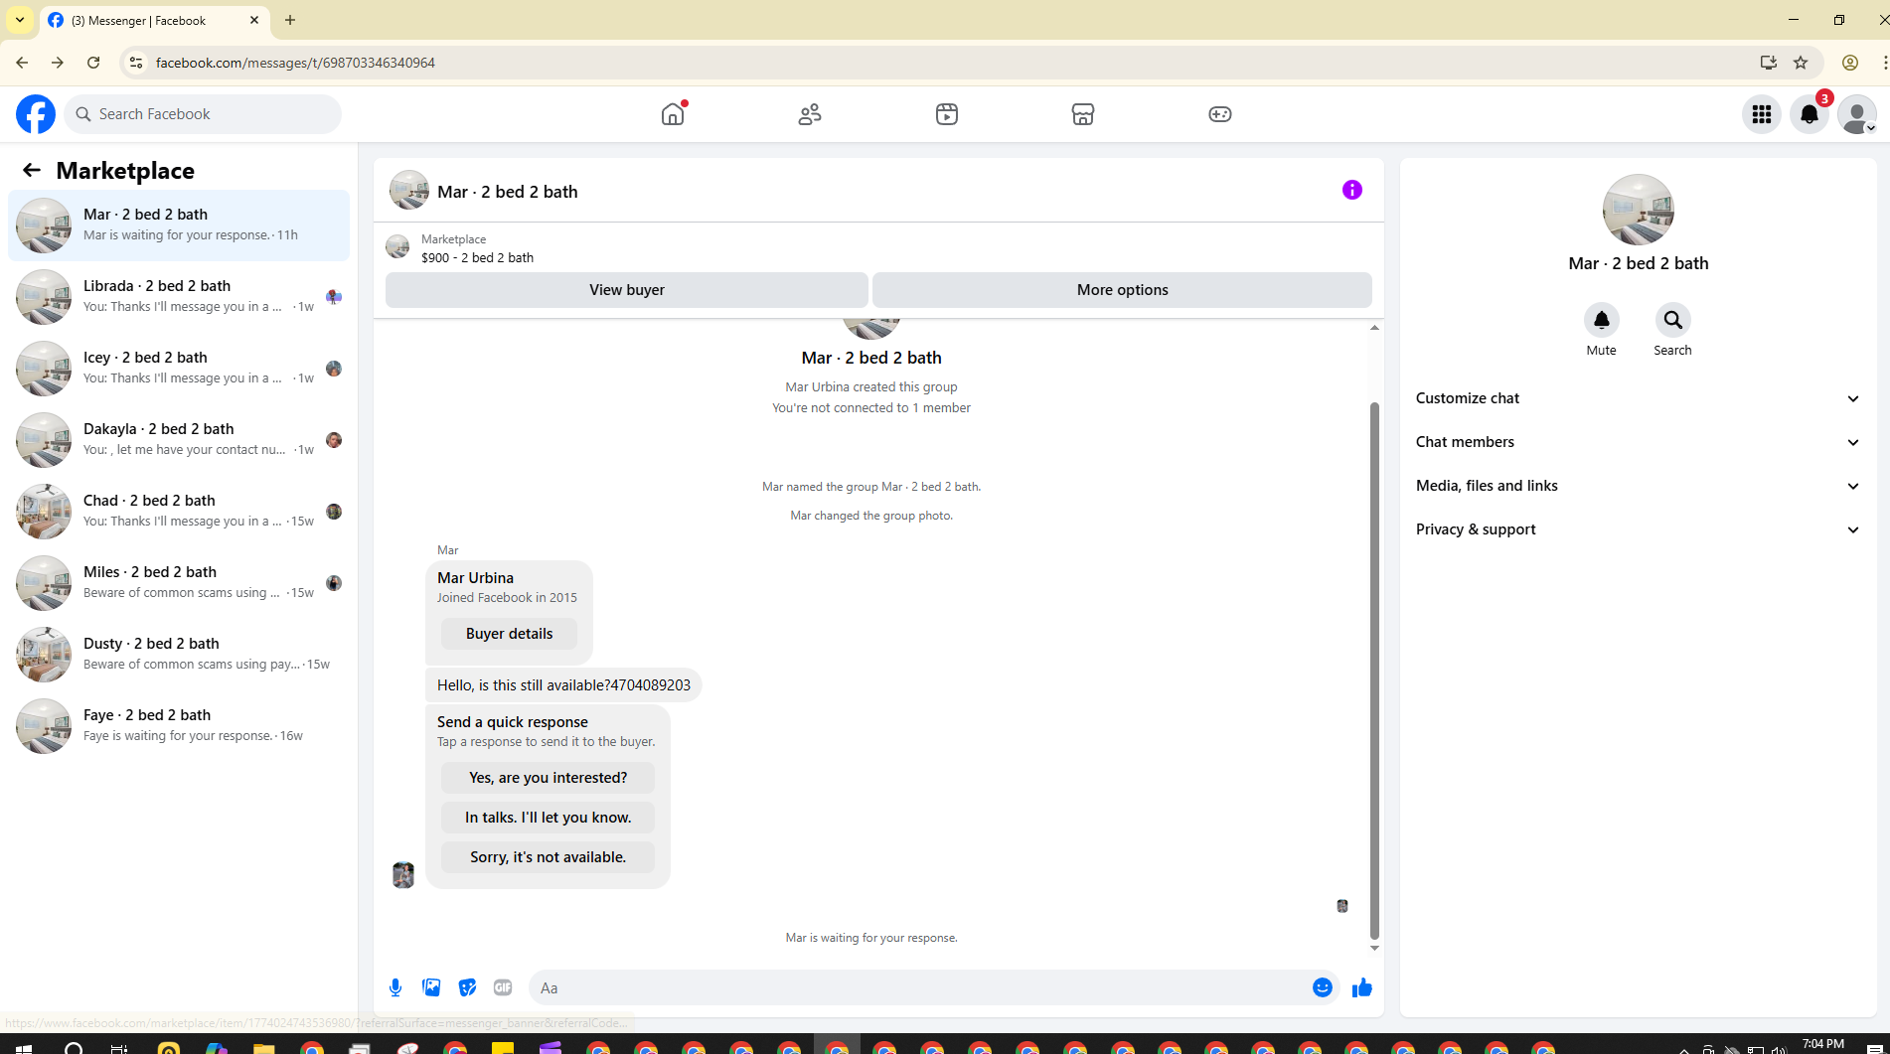Image resolution: width=1890 pixels, height=1054 pixels.
Task: Open conversation information purple icon
Action: [1352, 190]
